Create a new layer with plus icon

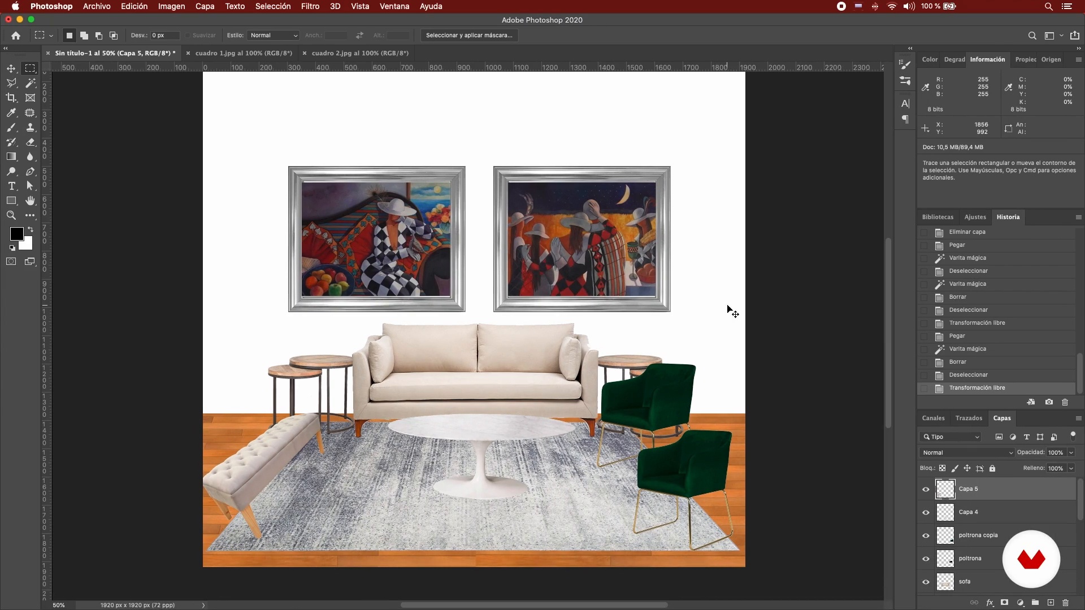(x=1051, y=603)
